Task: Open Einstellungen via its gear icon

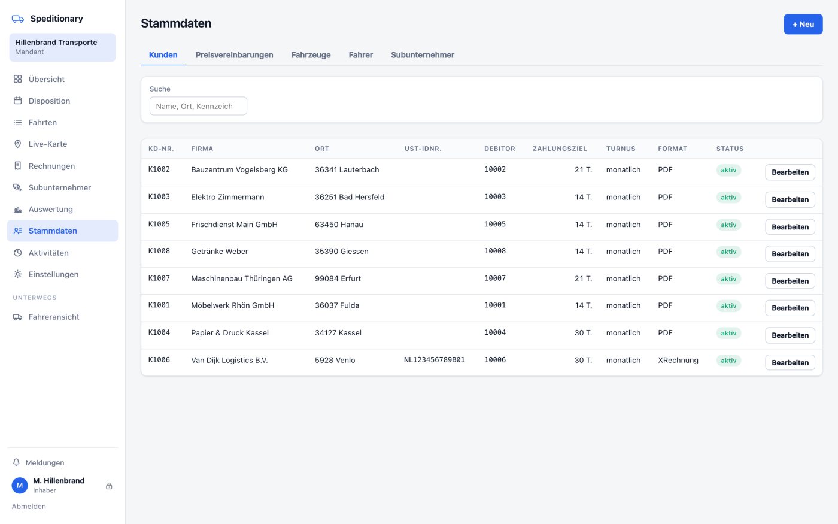Action: (18, 274)
